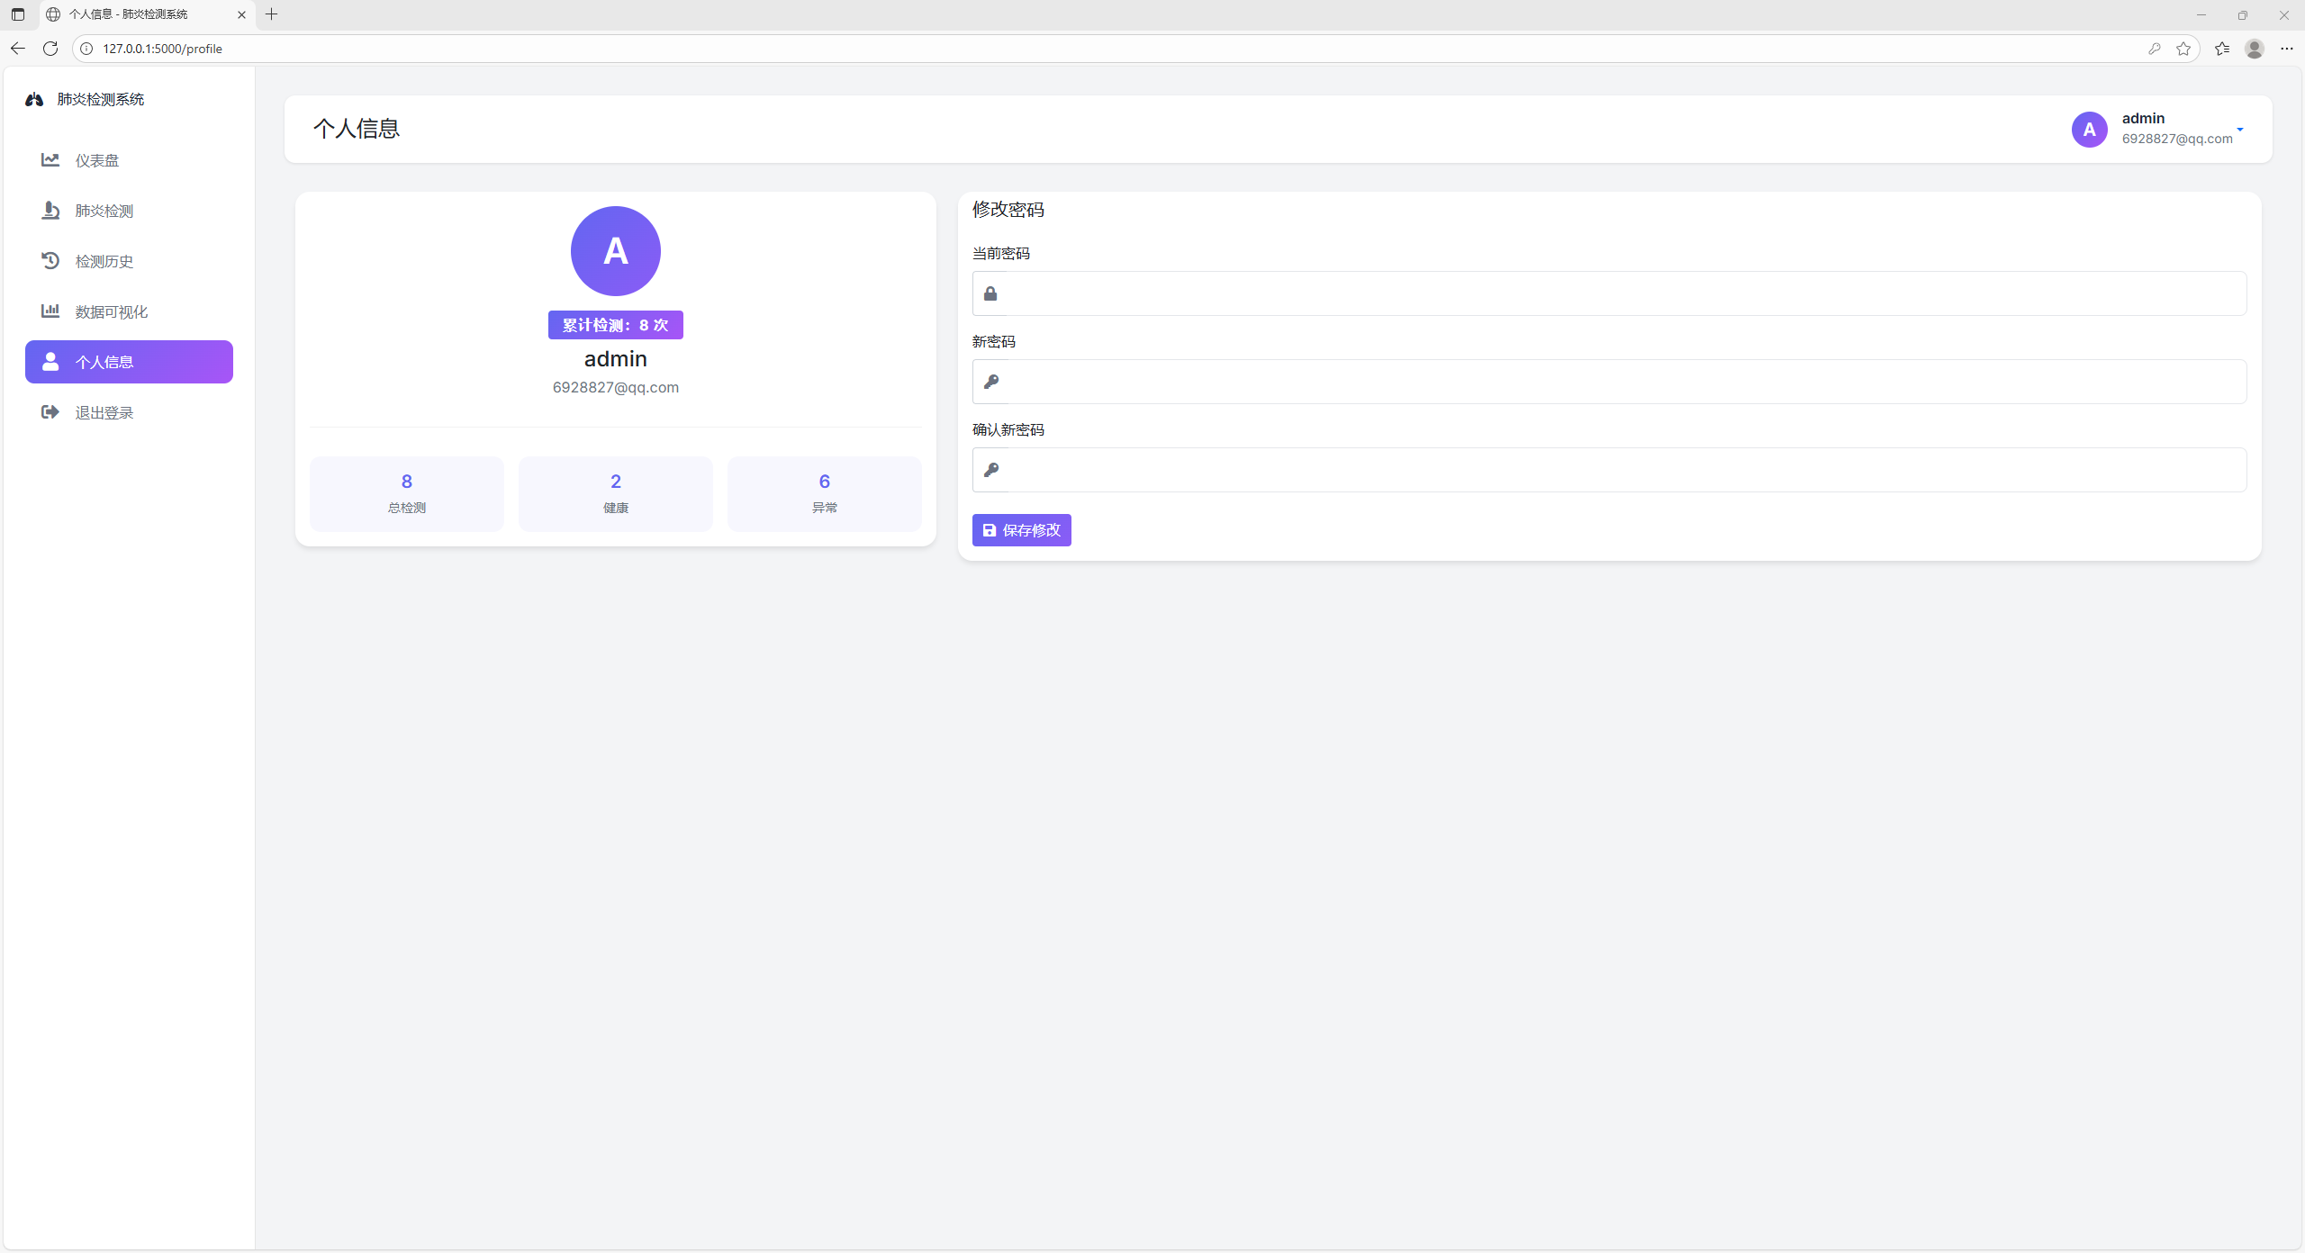Click the 异常 stats card
2305x1253 pixels.
click(824, 493)
